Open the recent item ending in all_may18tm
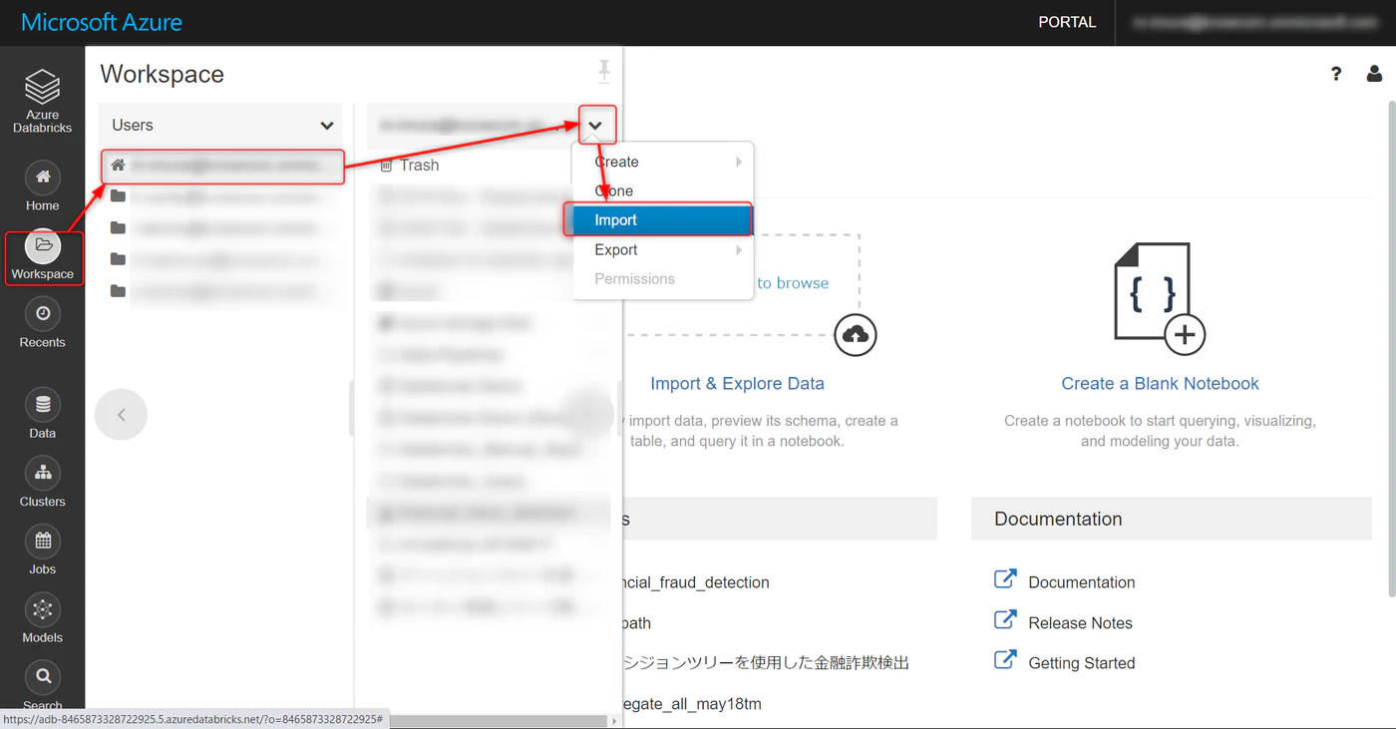 pos(690,704)
